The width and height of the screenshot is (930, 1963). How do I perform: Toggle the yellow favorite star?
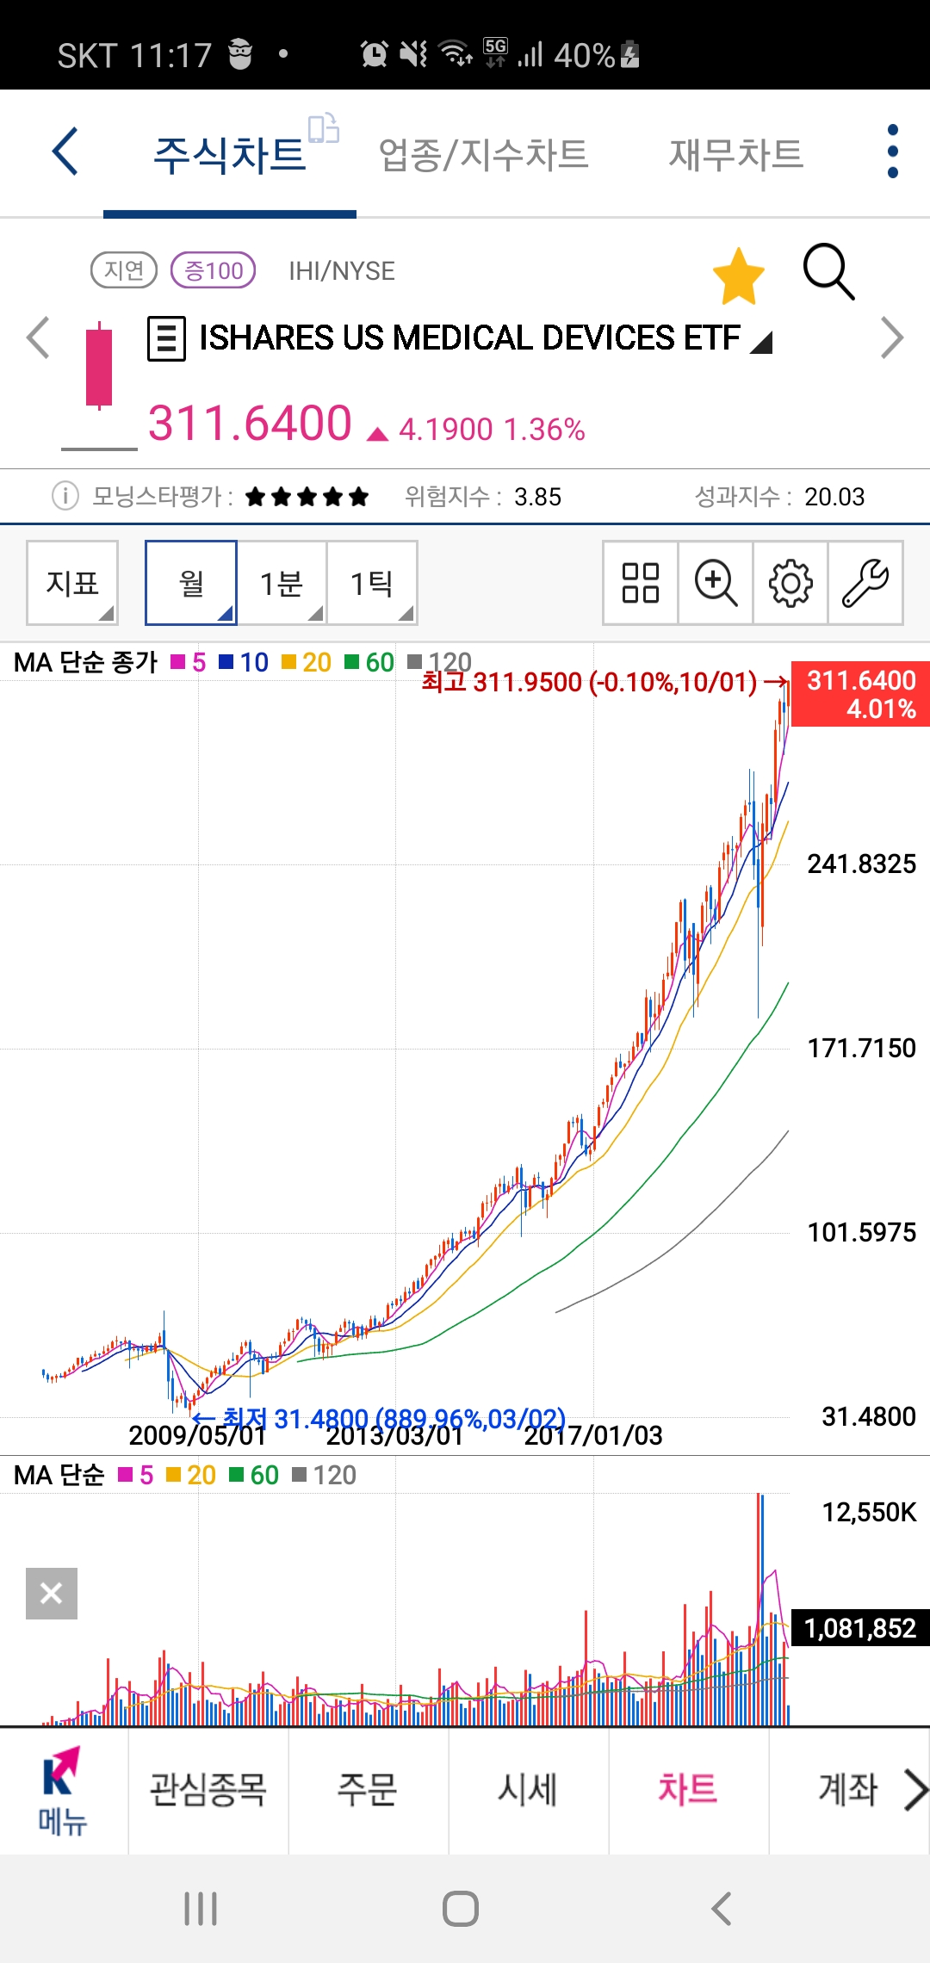pyautogui.click(x=738, y=276)
